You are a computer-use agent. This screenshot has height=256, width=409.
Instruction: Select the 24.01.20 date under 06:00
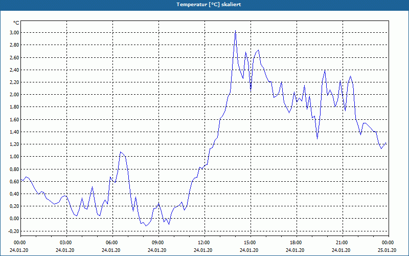(111, 250)
